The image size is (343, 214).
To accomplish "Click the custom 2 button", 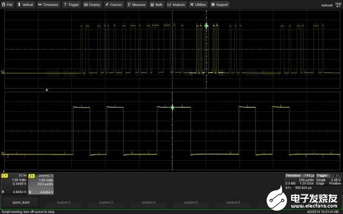I will tap(63, 202).
